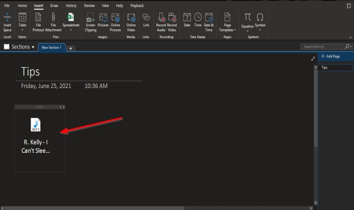Viewport: 354px width, 210px height.
Task: Expand page to full view arrow
Action: pyautogui.click(x=313, y=59)
